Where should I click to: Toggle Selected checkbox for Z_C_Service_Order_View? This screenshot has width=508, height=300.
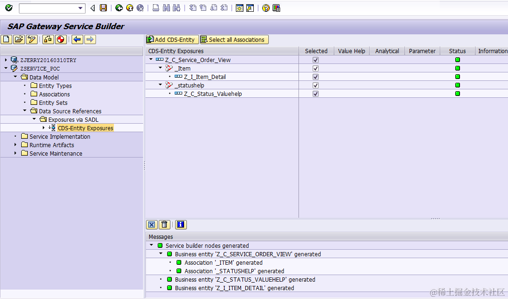(315, 60)
